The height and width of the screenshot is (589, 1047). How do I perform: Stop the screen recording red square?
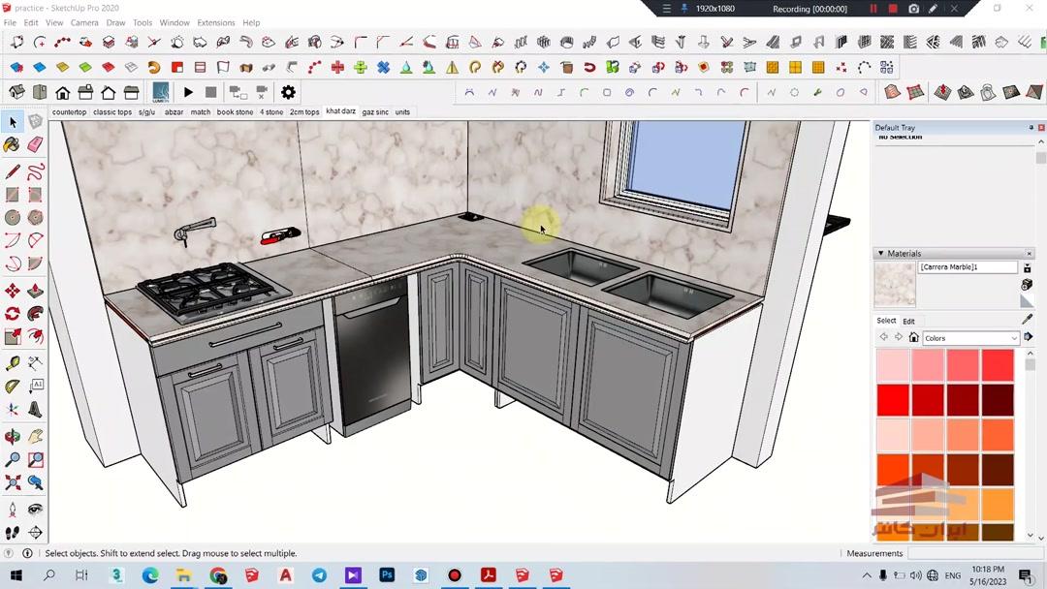(x=893, y=9)
